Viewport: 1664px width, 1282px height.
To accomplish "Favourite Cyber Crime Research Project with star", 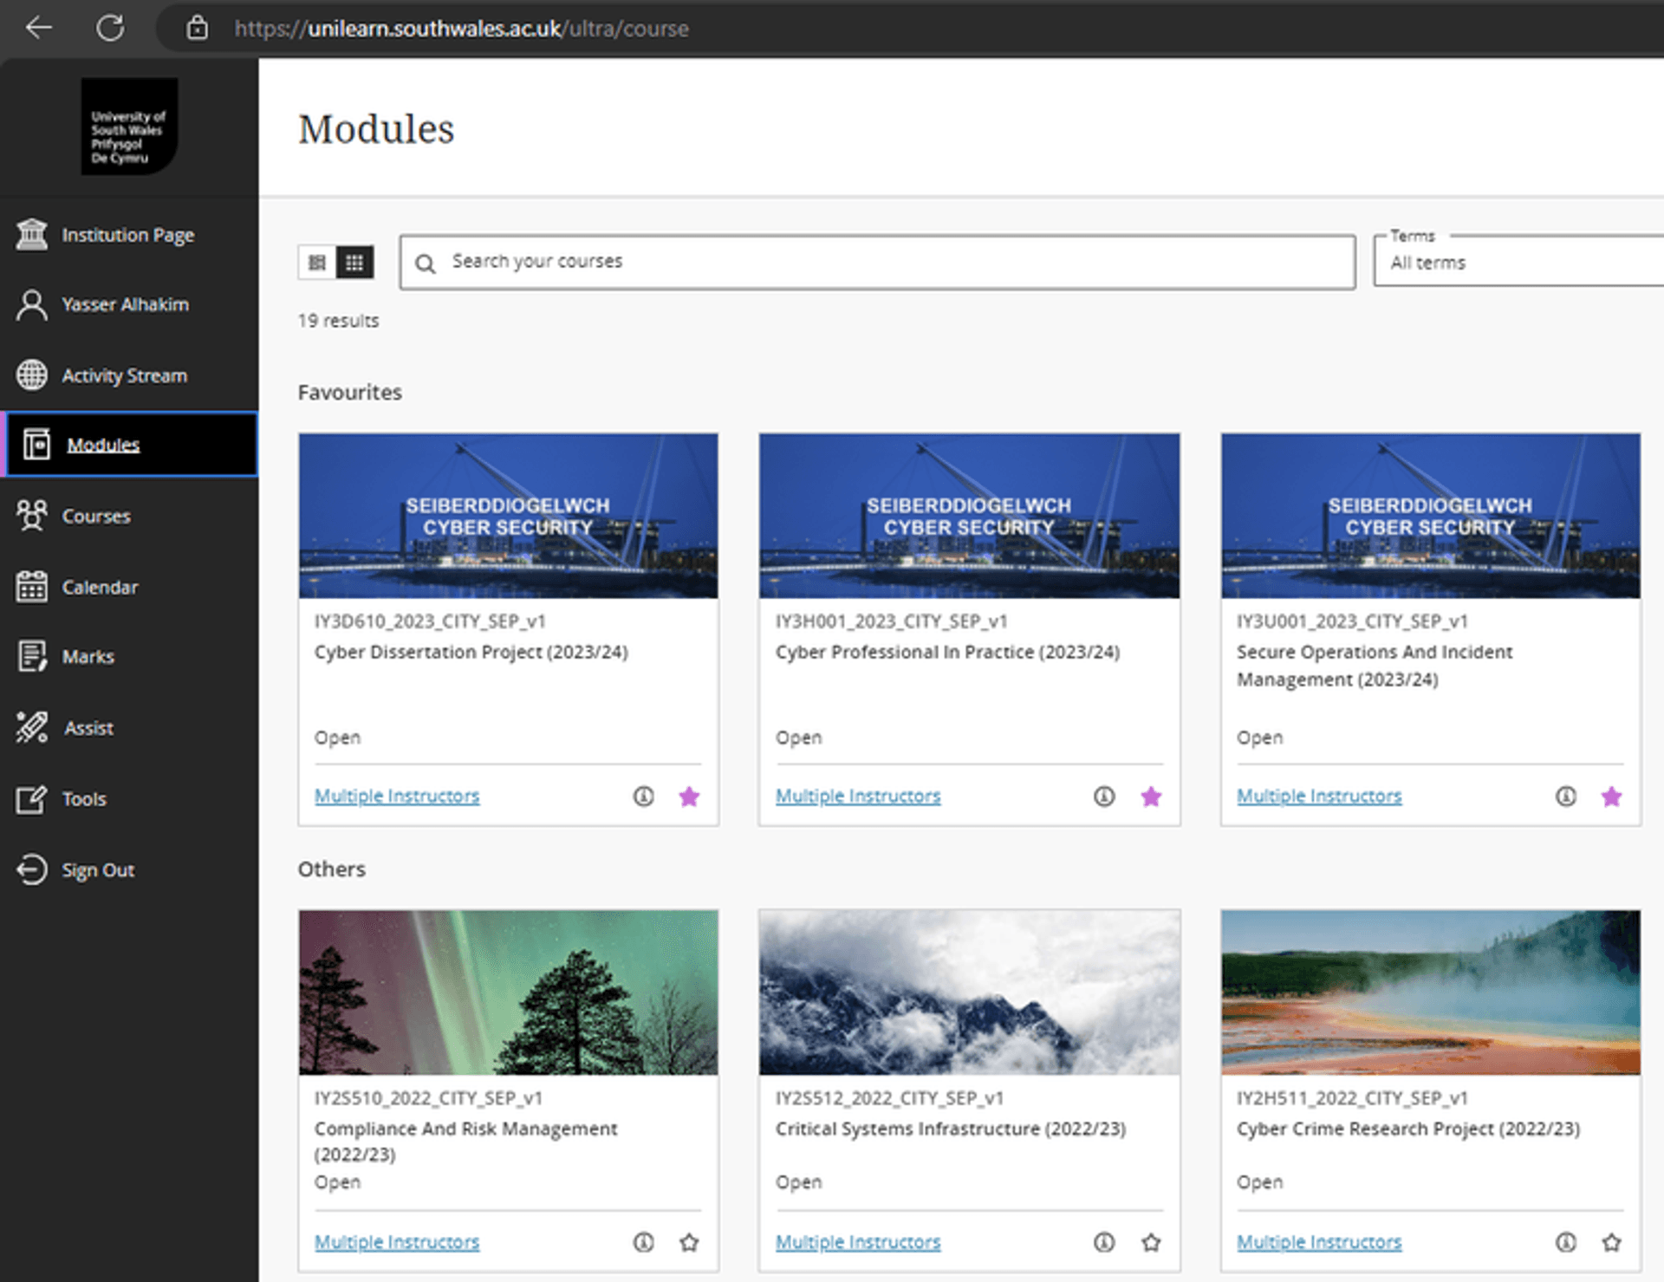I will coord(1612,1243).
